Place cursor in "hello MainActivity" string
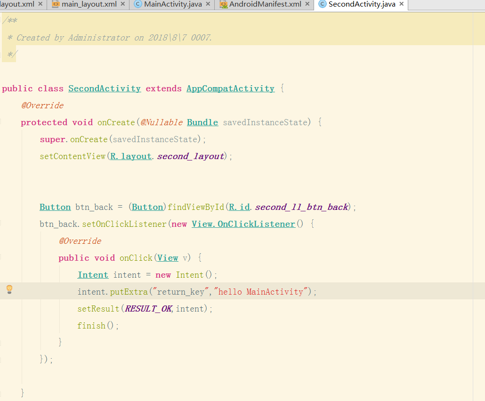 [x=261, y=292]
